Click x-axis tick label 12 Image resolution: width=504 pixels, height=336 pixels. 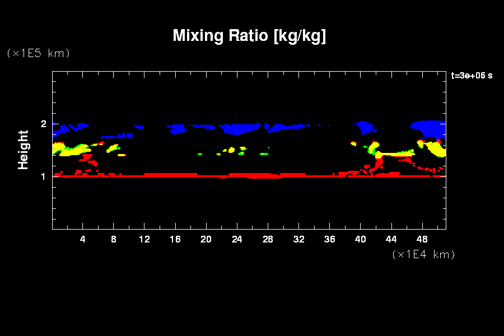click(144, 240)
